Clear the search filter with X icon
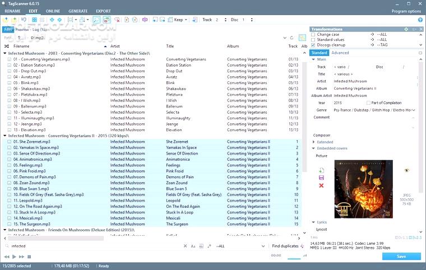426x270 pixels. pyautogui.click(x=185, y=246)
